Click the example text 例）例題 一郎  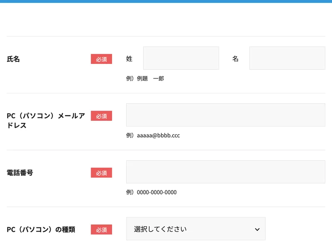coord(145,78)
